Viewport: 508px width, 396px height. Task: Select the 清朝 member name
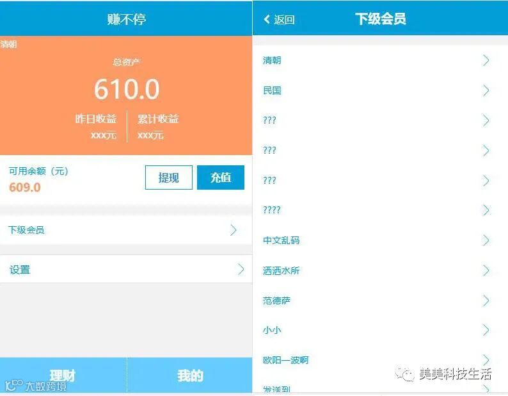pyautogui.click(x=272, y=60)
